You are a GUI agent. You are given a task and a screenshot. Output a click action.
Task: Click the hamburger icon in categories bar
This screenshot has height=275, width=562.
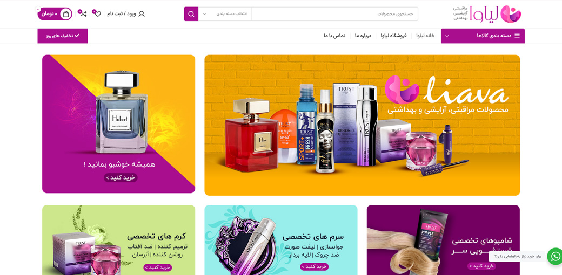point(517,36)
